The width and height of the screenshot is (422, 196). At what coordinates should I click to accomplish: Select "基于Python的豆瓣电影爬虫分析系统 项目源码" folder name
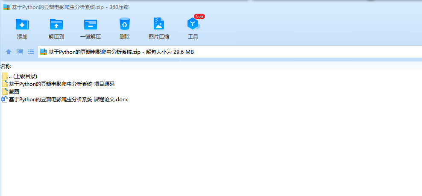[x=62, y=84]
